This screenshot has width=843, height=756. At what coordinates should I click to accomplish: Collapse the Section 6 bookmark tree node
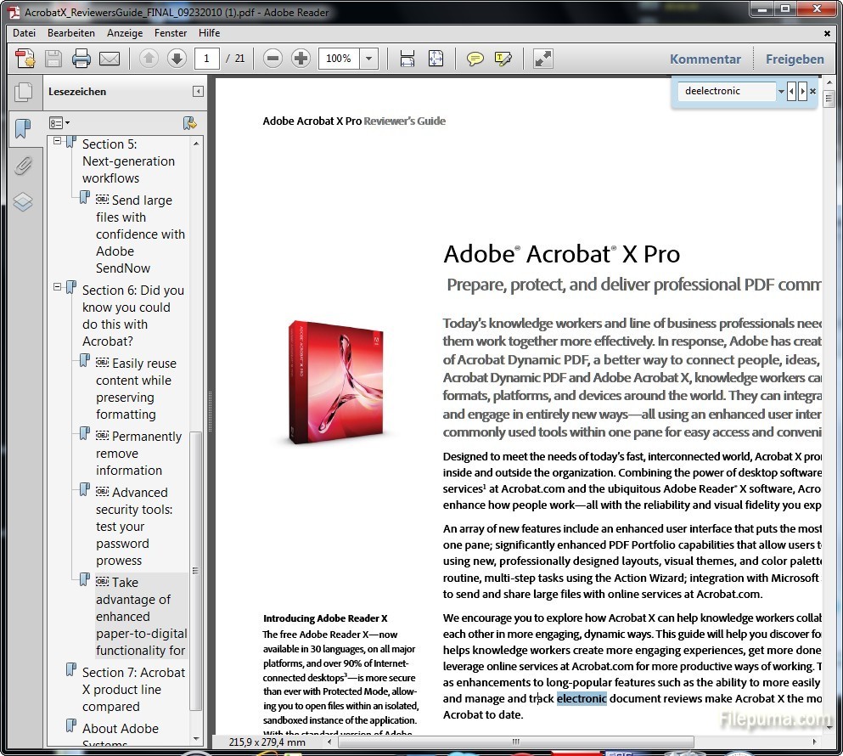58,287
